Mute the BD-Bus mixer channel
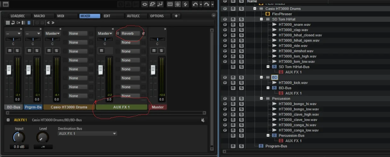 [x=9, y=51]
